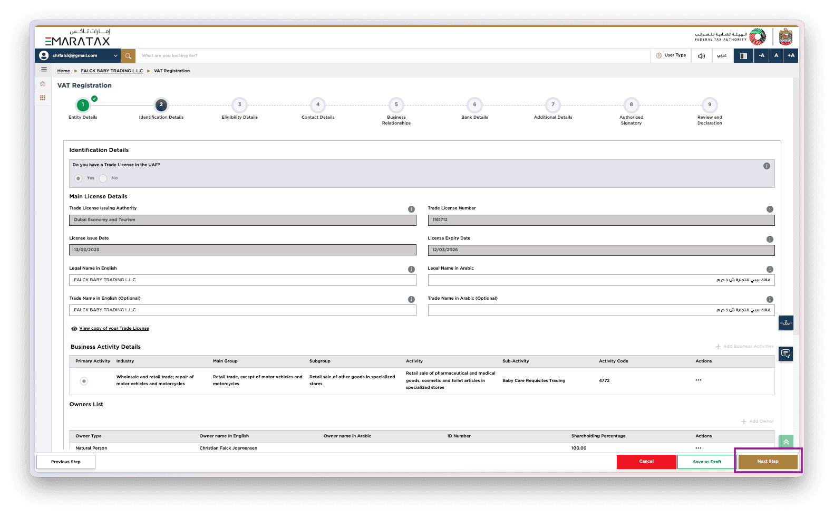Click info icon for Legal Name in Arabic
834x516 pixels.
pos(770,270)
